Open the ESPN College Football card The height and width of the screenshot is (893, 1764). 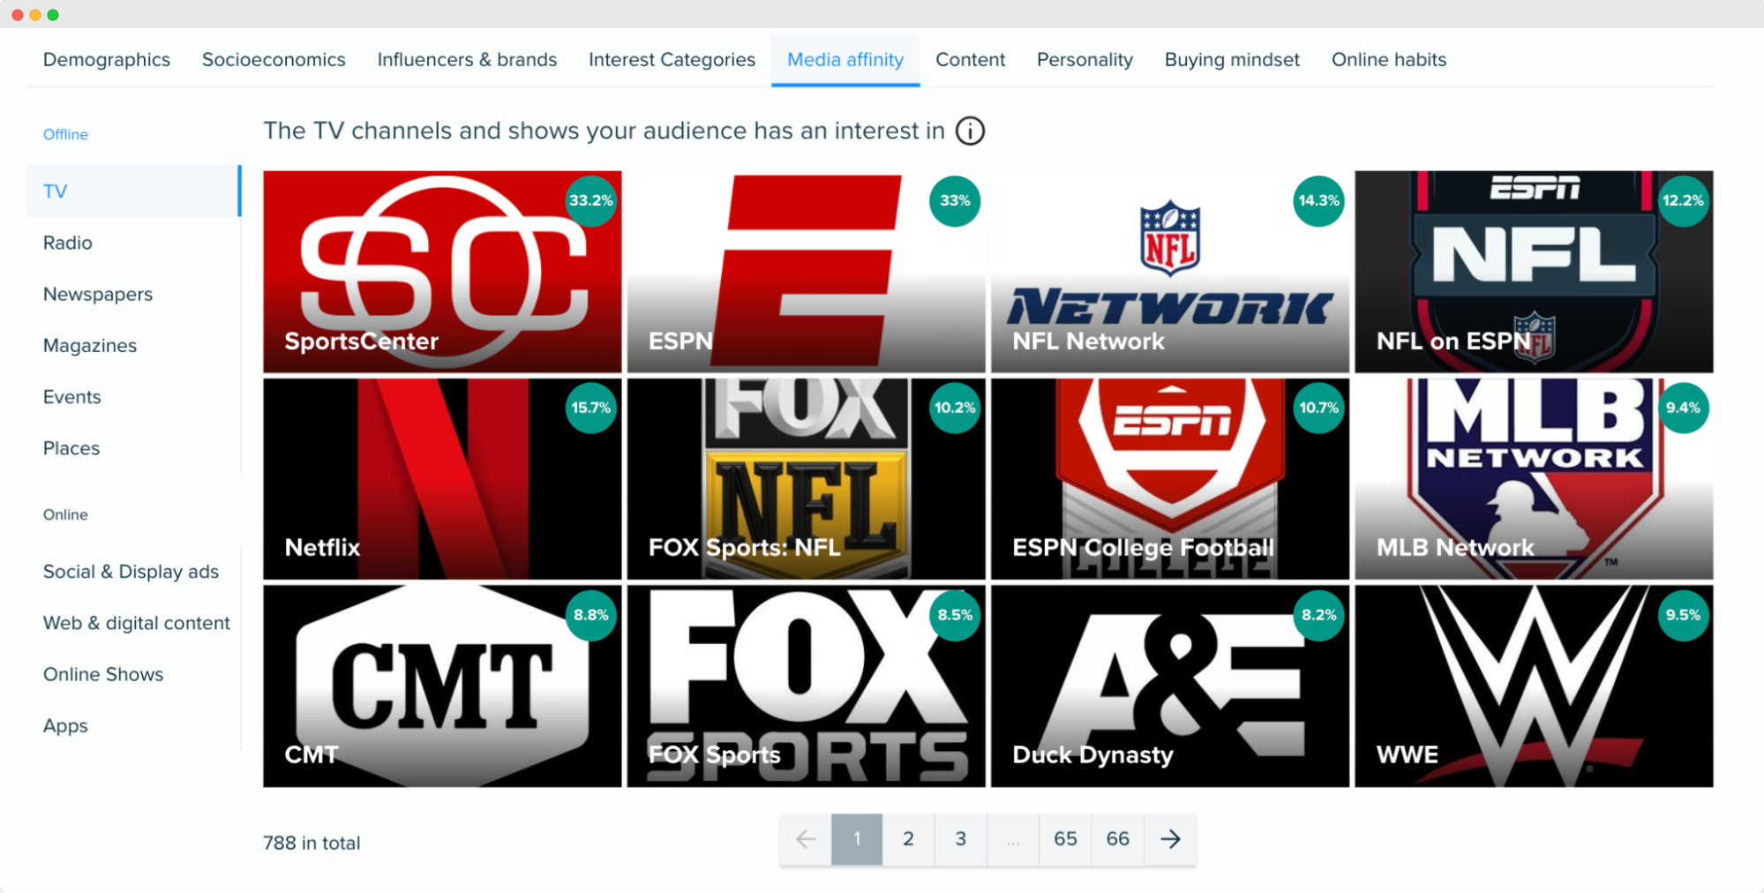1170,479
